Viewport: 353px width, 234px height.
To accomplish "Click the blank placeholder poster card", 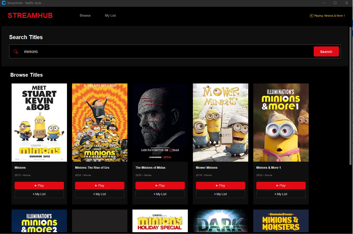I will point(100,221).
